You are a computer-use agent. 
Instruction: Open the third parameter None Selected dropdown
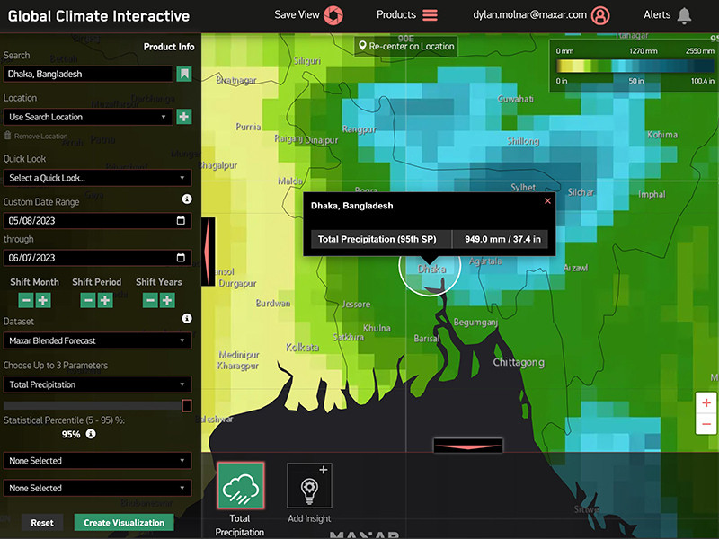click(97, 488)
